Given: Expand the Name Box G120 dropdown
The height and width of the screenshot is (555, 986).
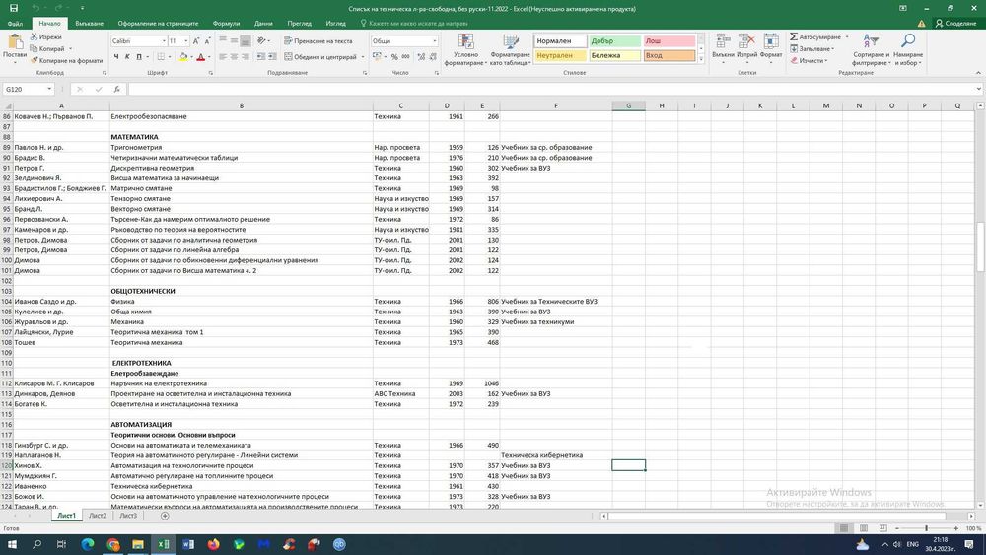Looking at the screenshot, I should pos(49,90).
